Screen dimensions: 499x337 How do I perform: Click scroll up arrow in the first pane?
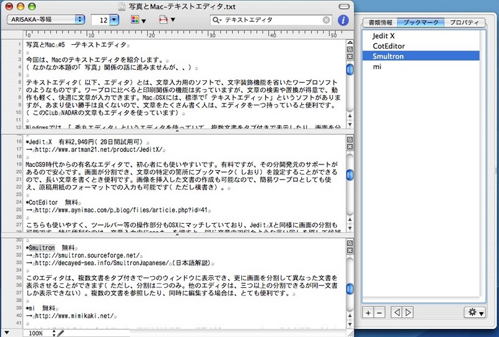click(x=350, y=116)
